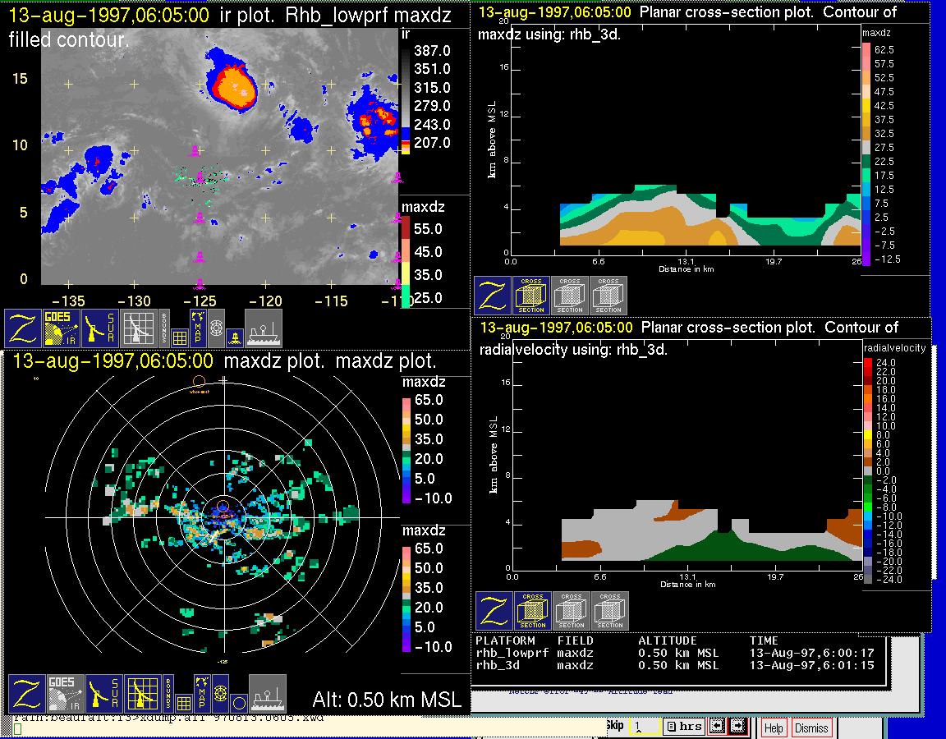
Task: Select the third cube icon in the radial velocity panel
Action: [610, 611]
